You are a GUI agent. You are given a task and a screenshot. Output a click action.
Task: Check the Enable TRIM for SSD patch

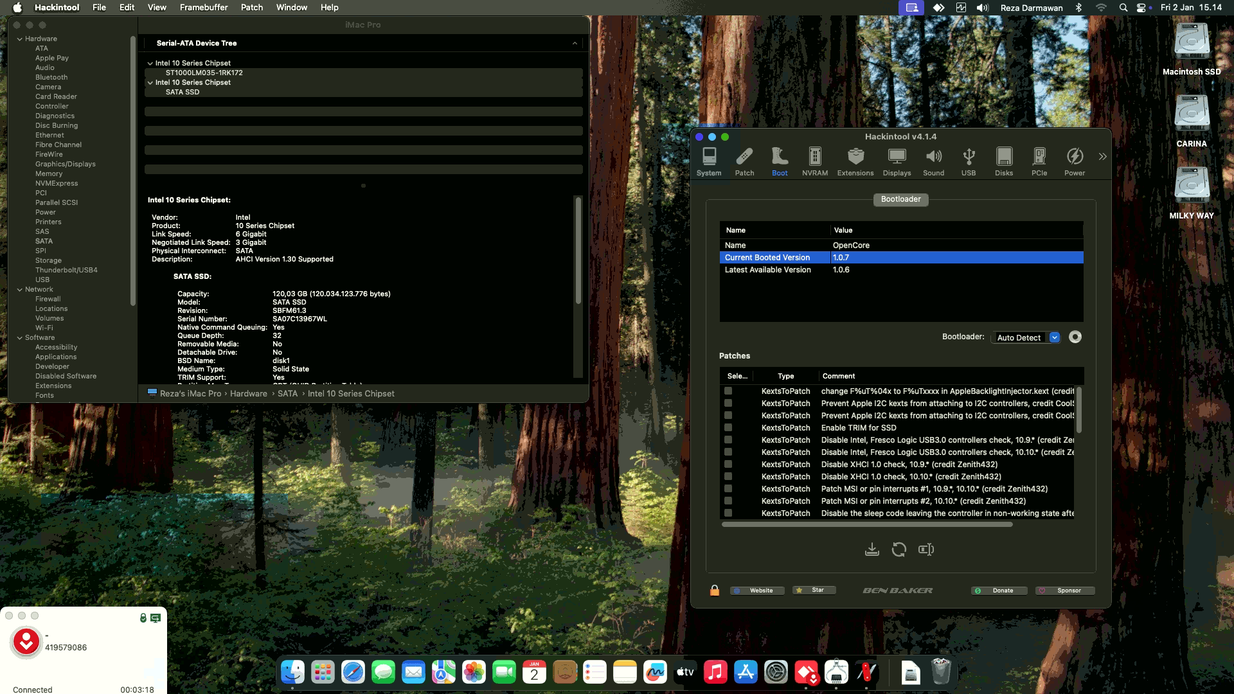click(x=728, y=427)
